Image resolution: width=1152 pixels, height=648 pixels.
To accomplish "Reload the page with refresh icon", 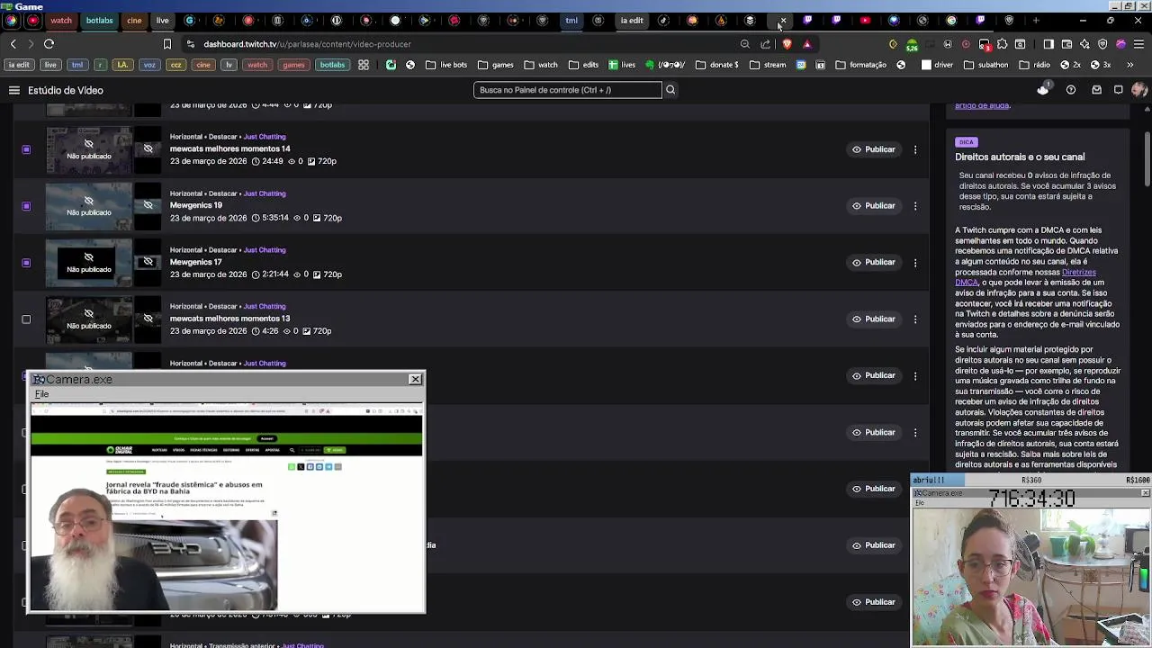I will coord(49,44).
